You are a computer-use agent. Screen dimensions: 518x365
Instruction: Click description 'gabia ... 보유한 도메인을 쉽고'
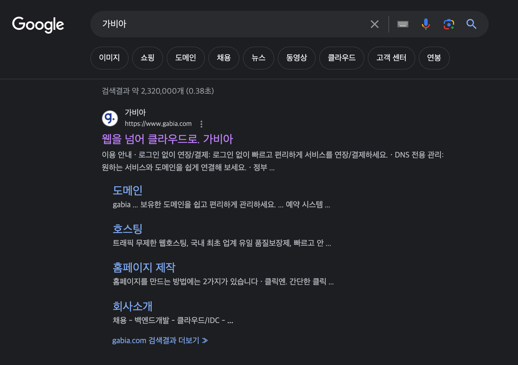coord(221,205)
